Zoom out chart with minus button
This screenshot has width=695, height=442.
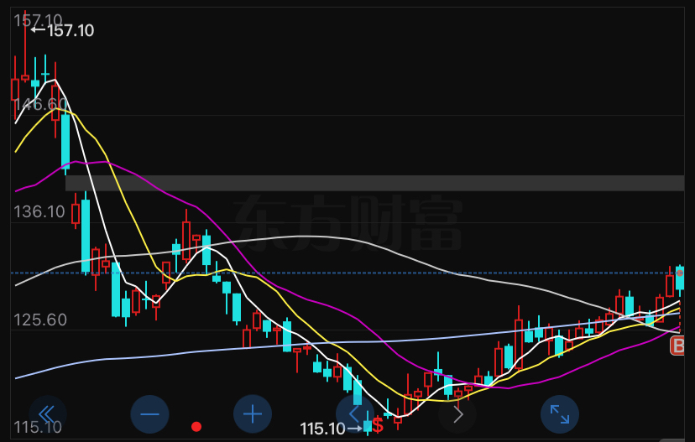click(149, 414)
